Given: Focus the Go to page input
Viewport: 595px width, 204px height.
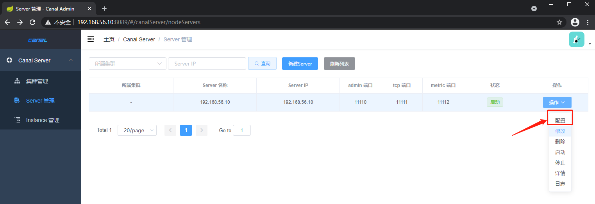Looking at the screenshot, I should (x=242, y=130).
